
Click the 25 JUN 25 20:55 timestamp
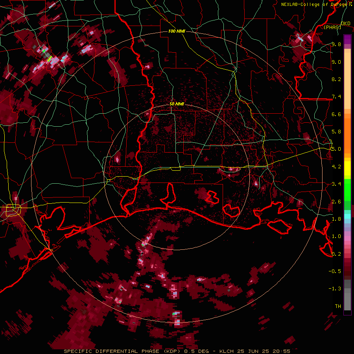264,351
